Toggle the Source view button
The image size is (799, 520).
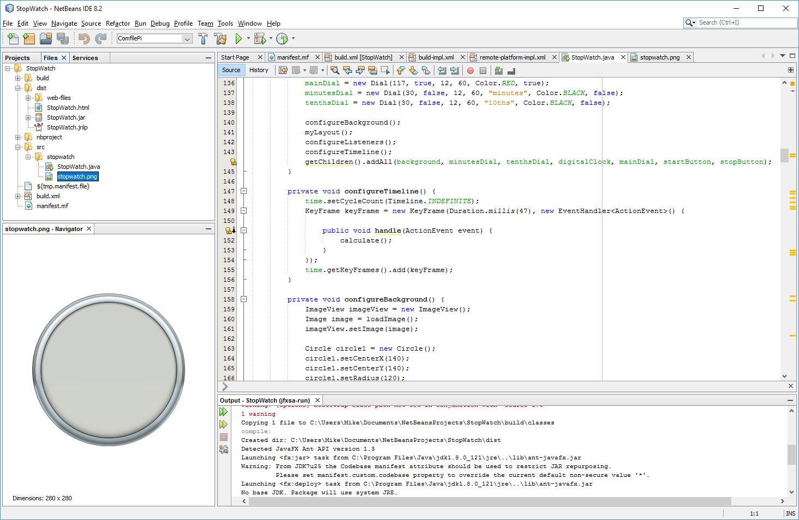pyautogui.click(x=231, y=70)
